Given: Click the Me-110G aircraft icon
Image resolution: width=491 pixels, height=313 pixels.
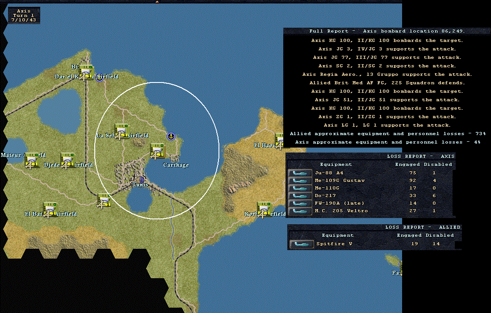Looking at the screenshot, I should pos(300,188).
